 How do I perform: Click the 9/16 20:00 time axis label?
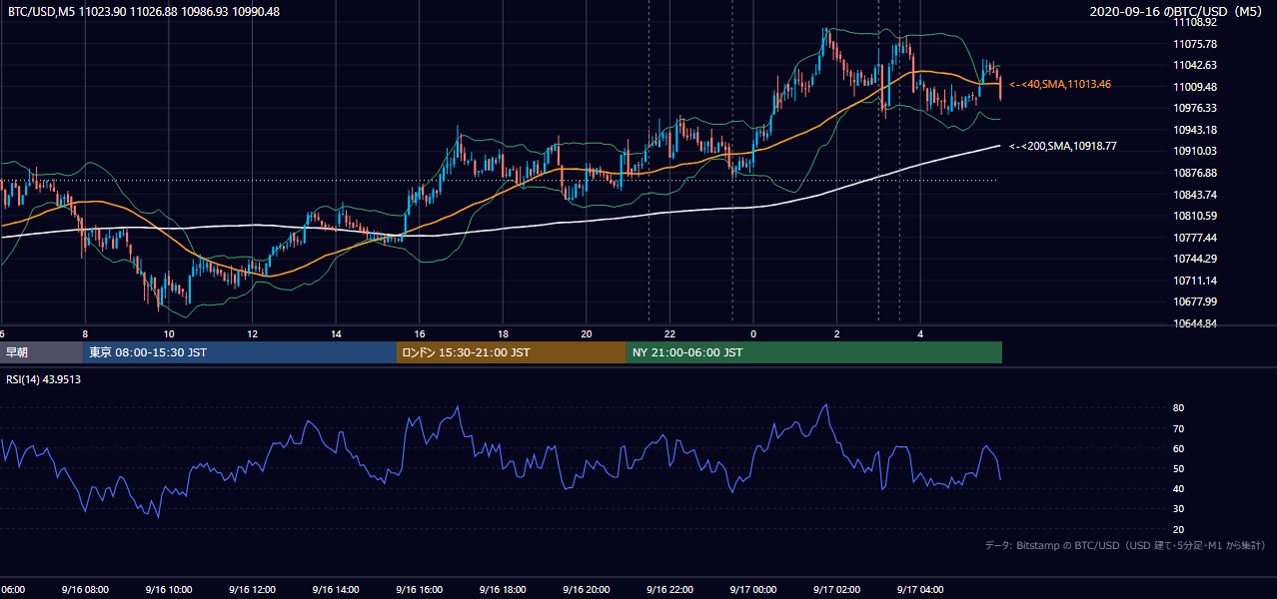(x=587, y=590)
